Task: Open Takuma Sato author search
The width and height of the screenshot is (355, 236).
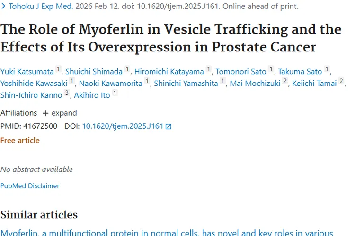Action: coord(300,72)
